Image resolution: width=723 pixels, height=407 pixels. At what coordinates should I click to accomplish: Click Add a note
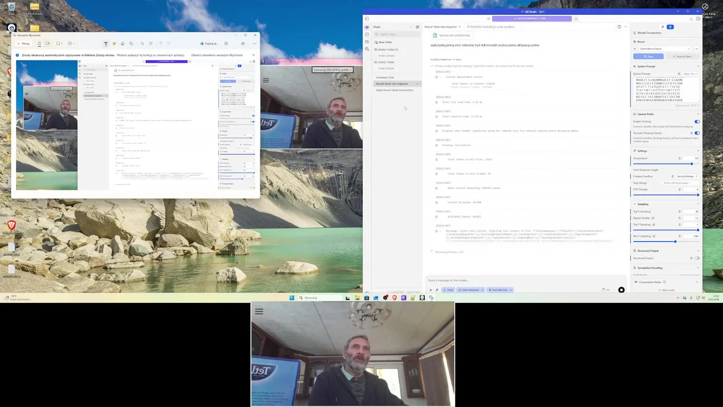coord(667,290)
